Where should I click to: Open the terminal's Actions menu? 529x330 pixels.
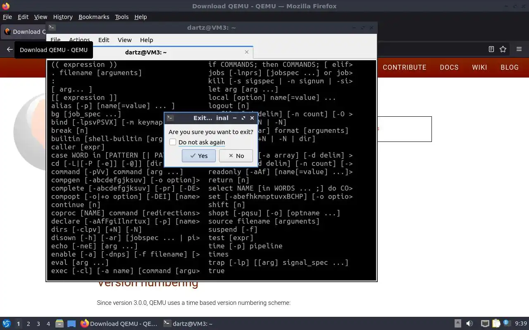point(79,40)
